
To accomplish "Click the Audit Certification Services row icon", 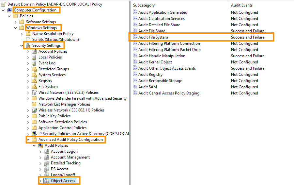I will pyautogui.click(x=135, y=18).
